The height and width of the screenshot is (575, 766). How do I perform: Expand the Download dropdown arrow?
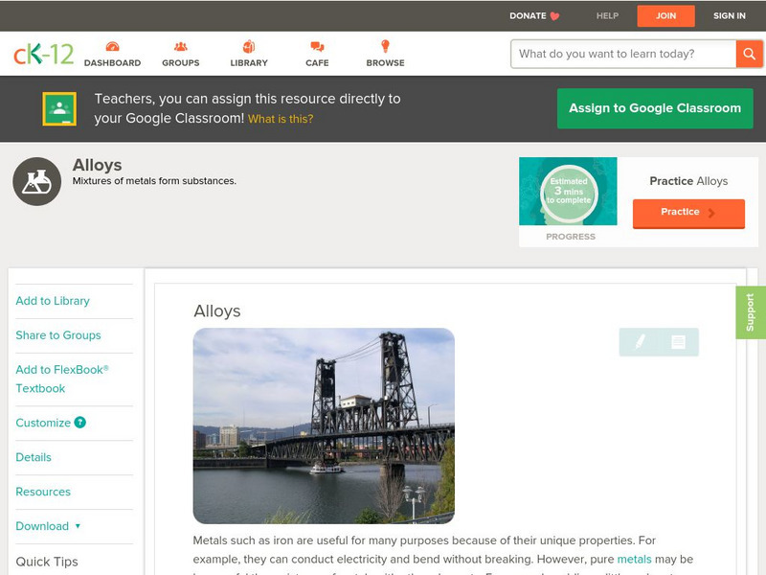[x=78, y=526]
